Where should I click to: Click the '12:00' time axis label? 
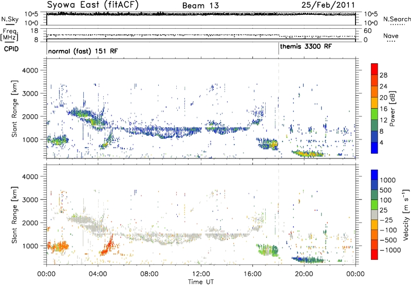(201, 274)
